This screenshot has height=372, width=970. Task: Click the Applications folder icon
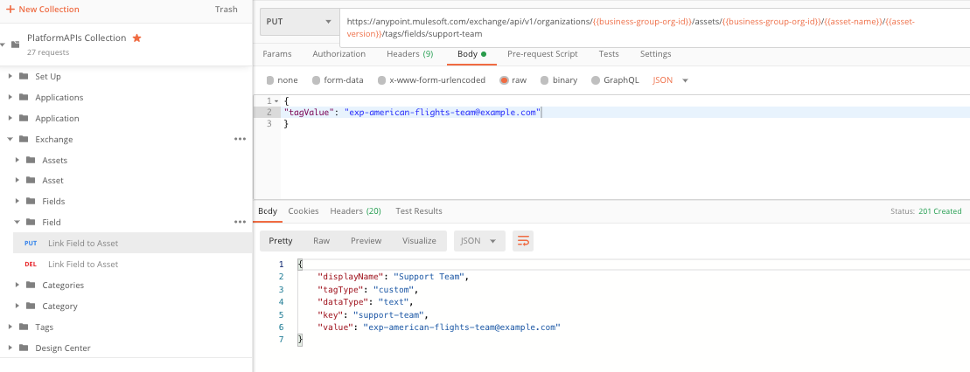click(x=24, y=98)
